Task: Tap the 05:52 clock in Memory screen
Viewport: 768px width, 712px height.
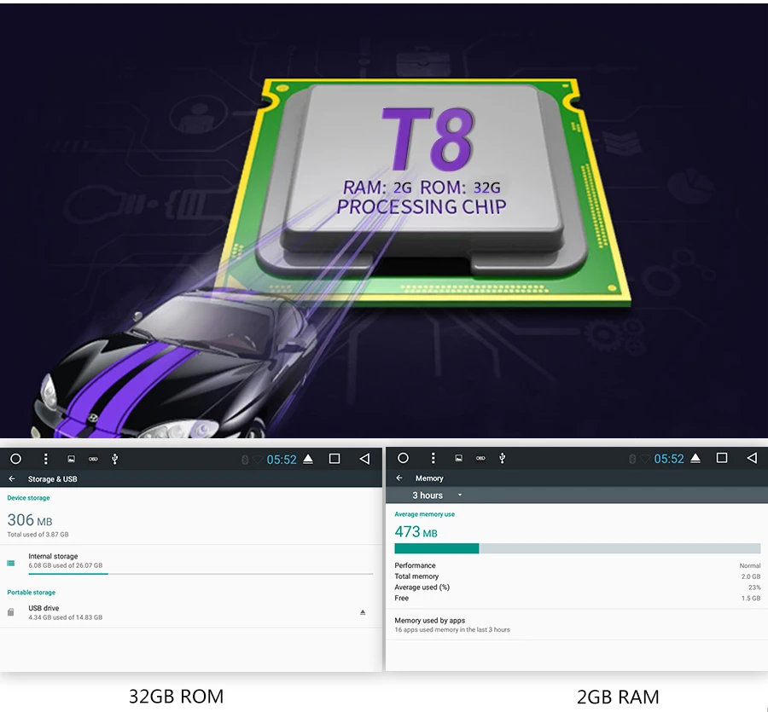Action: point(669,459)
